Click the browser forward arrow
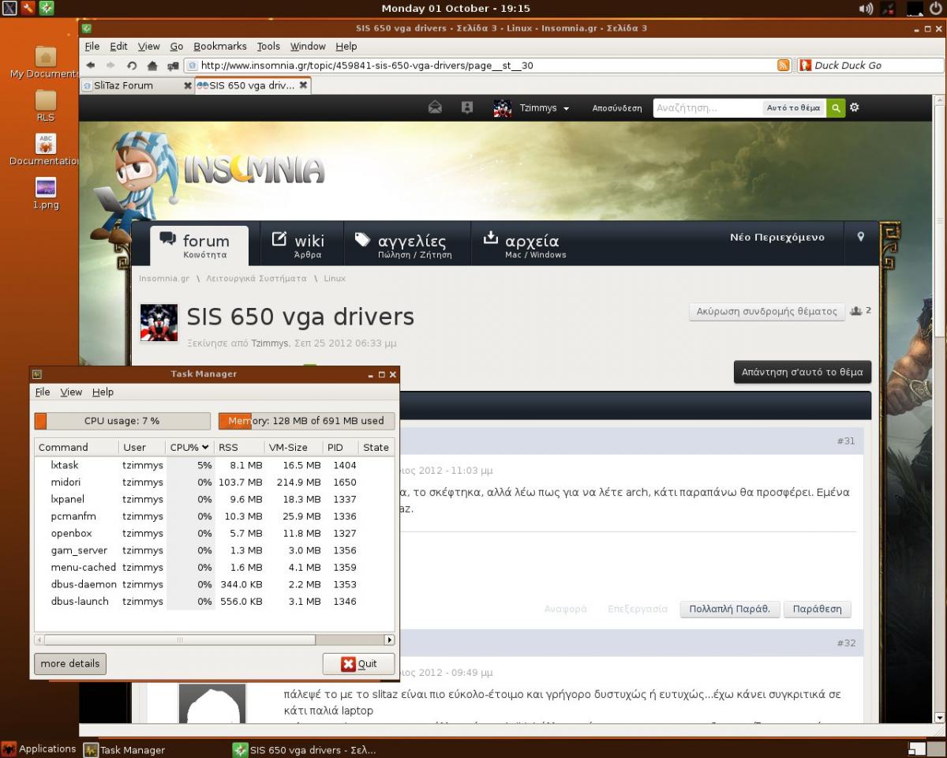This screenshot has width=947, height=758. click(x=110, y=66)
